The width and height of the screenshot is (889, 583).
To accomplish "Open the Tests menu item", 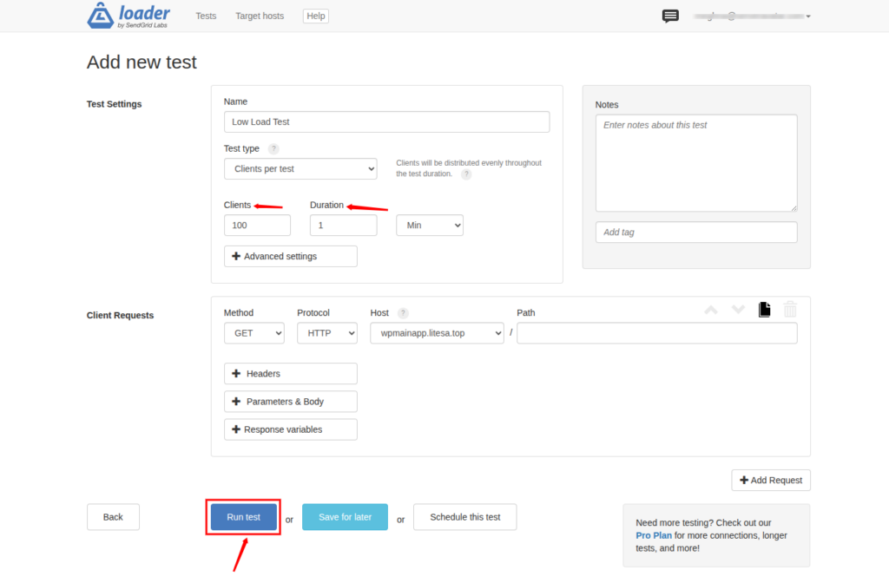I will pos(206,16).
